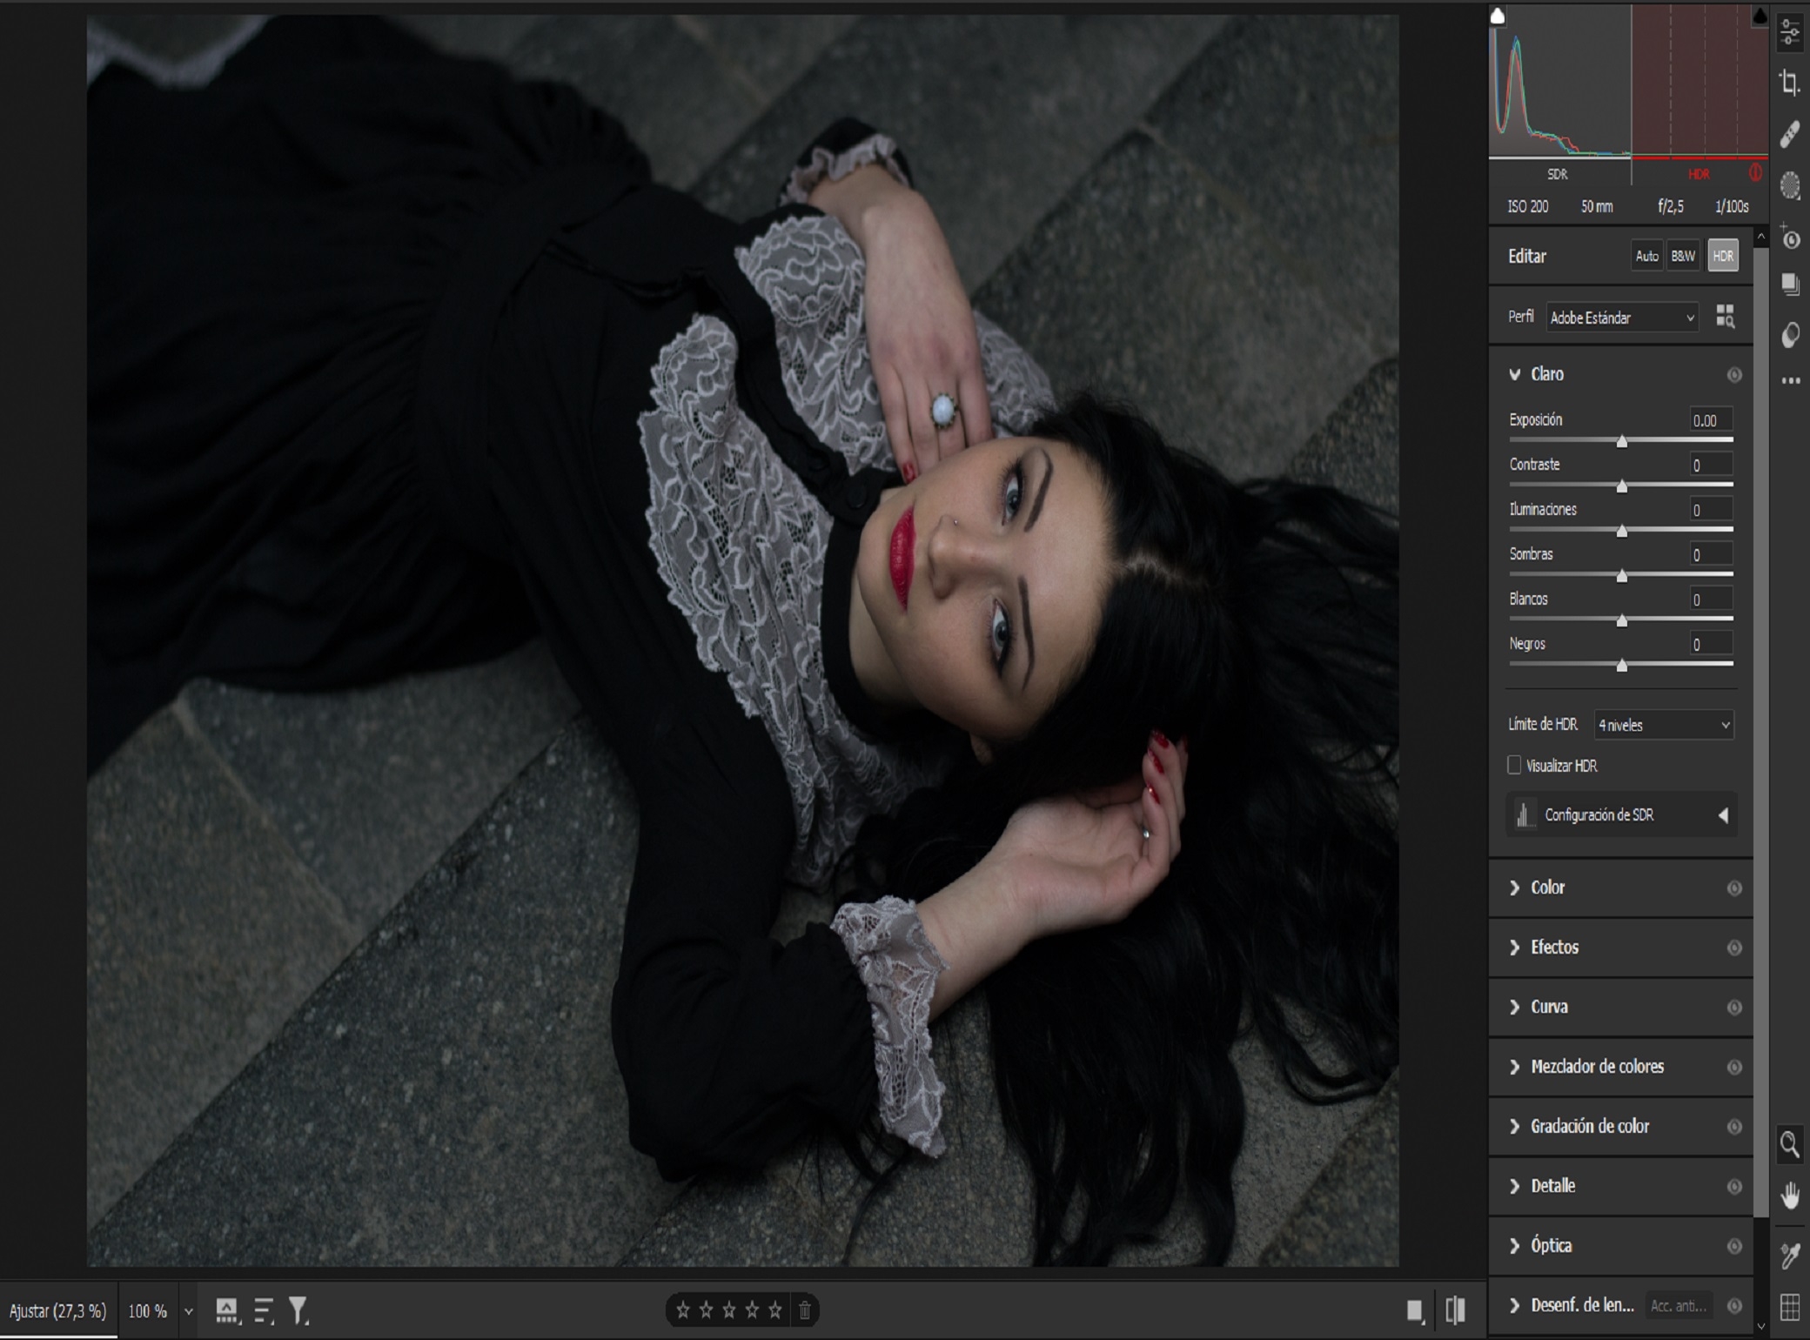Select the Red Eye removal tool
This screenshot has width=1810, height=1340.
click(x=1789, y=237)
